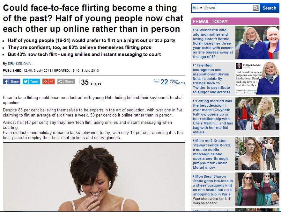This screenshot has width=281, height=212.
Task: Select the Site radio button
Action: [194, 8]
